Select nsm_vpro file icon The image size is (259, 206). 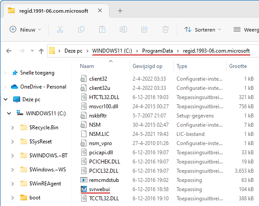point(83,143)
